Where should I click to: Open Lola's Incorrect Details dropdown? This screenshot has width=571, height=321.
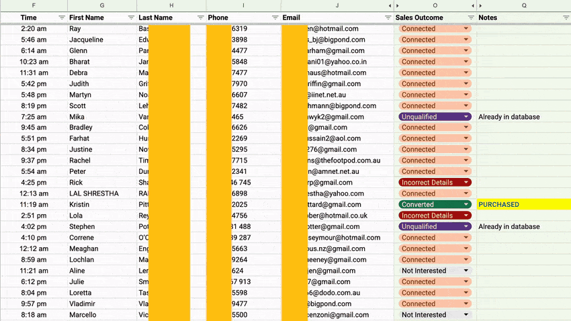click(466, 216)
